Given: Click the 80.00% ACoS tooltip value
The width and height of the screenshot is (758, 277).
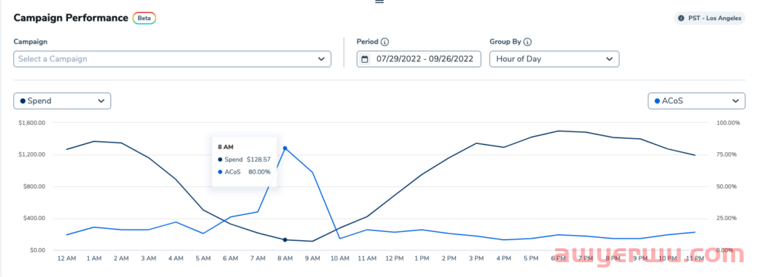Looking at the screenshot, I should coord(260,172).
